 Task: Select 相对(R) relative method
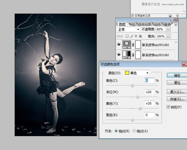tap(116, 131)
